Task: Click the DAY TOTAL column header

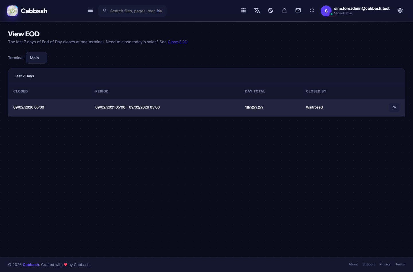Action: click(x=255, y=91)
